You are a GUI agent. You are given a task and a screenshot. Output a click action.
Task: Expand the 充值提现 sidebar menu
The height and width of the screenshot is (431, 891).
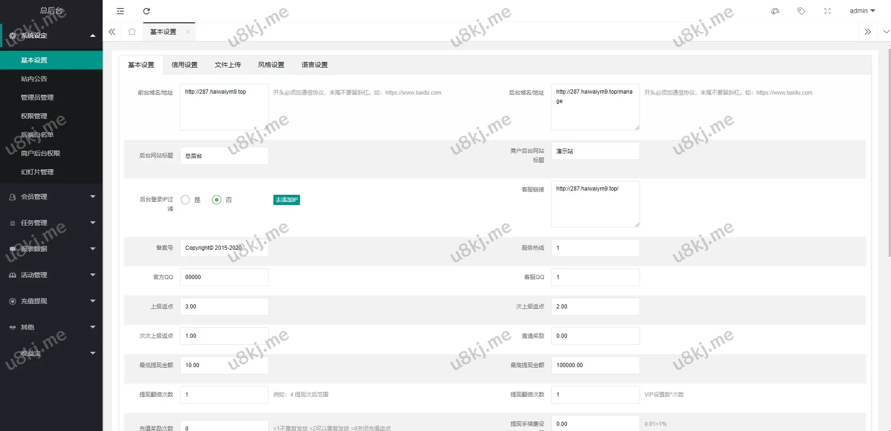(51, 301)
